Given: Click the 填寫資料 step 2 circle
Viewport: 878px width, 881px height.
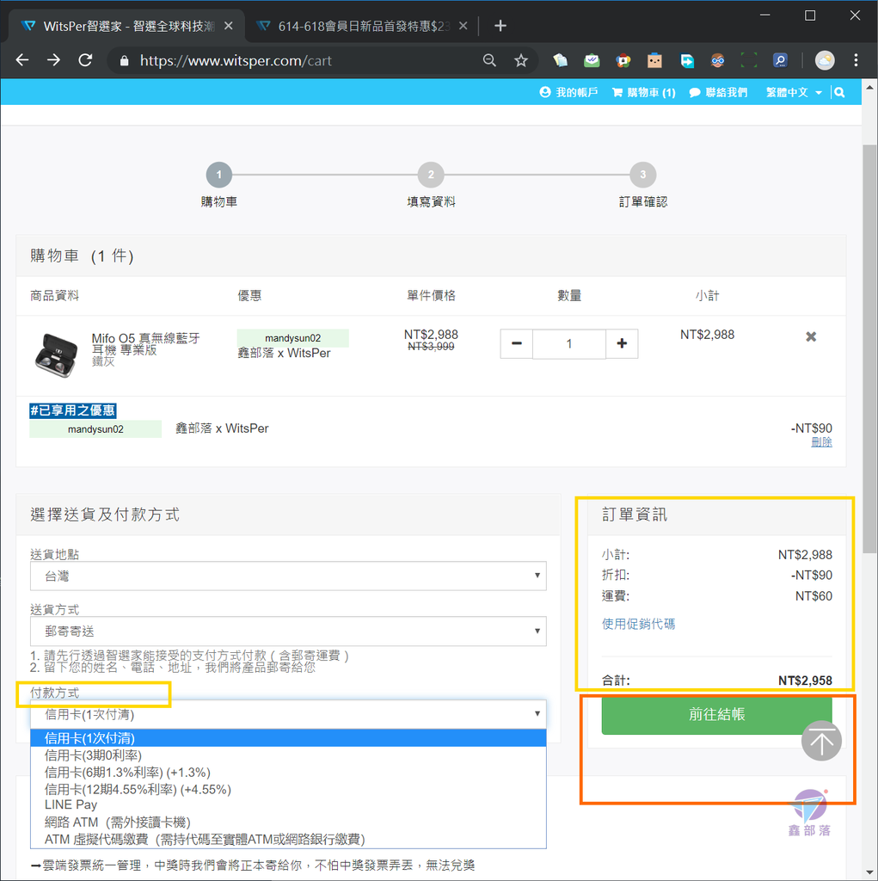Looking at the screenshot, I should pos(431,175).
